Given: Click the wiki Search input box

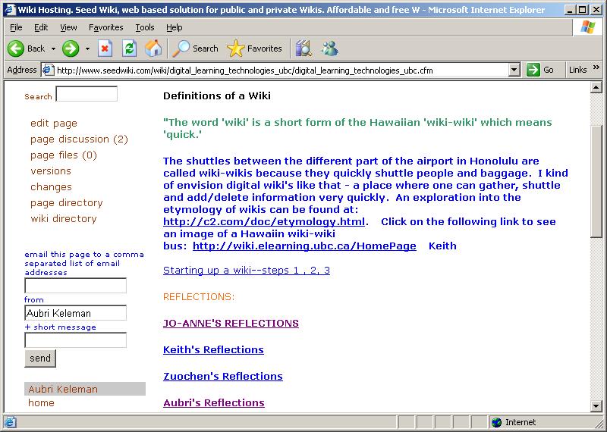Looking at the screenshot, I should (86, 94).
